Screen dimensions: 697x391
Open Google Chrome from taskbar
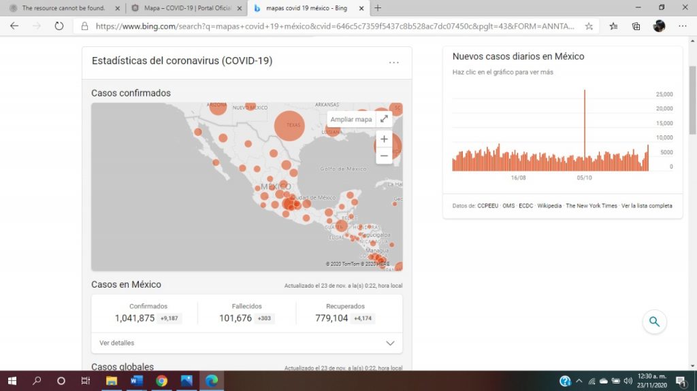(x=161, y=381)
